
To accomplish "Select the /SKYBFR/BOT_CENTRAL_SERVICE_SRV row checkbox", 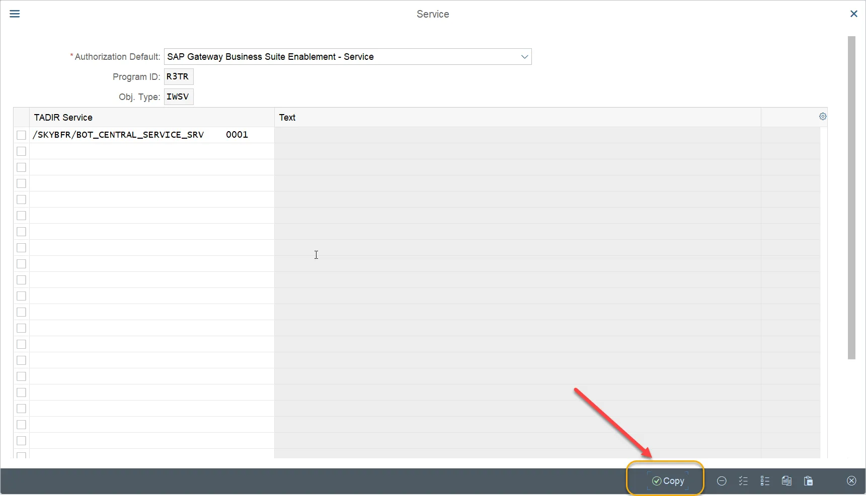I will click(21, 135).
